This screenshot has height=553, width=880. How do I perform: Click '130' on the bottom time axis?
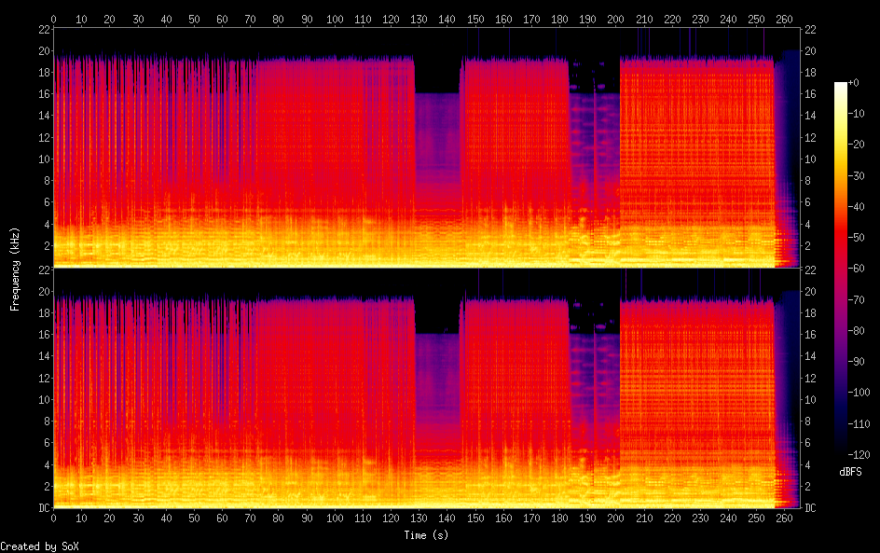419,518
